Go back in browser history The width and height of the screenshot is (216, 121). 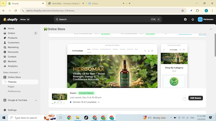pyautogui.click(x=3, y=10)
